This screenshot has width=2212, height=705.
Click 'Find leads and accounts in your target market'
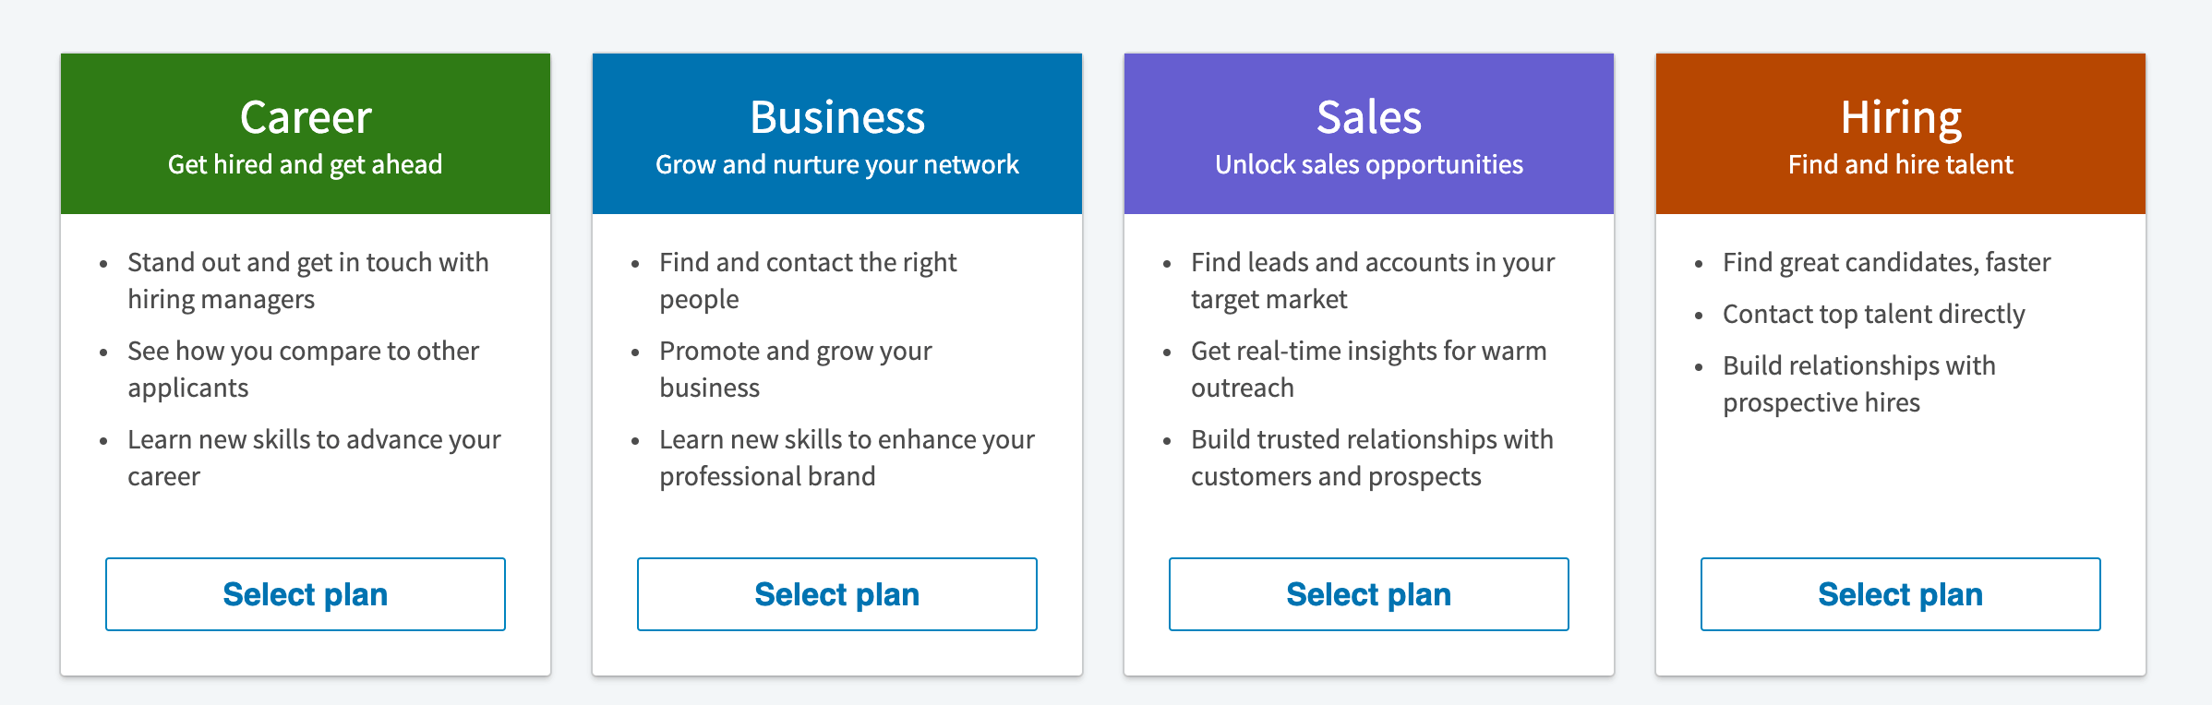1373,281
